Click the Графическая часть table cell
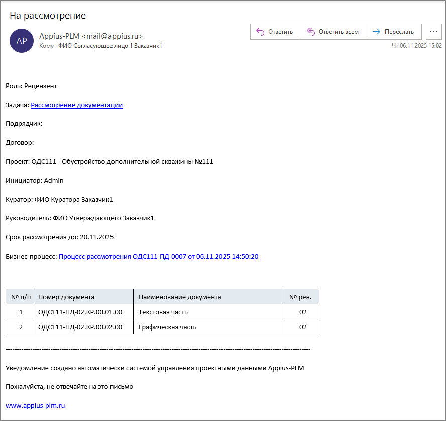 (x=167, y=327)
